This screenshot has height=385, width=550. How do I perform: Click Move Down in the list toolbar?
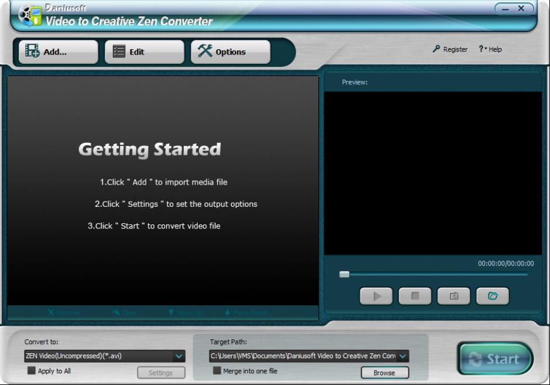pos(246,313)
